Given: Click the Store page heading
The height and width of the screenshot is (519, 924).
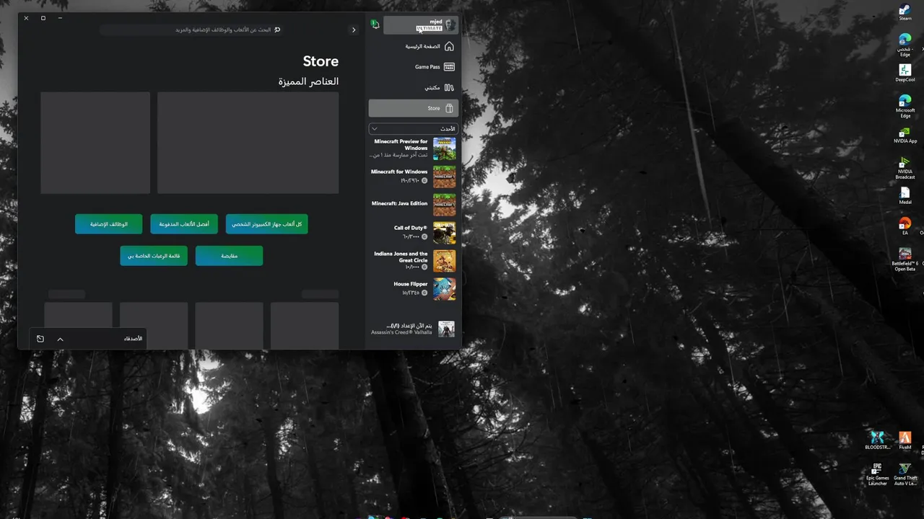Looking at the screenshot, I should point(321,61).
